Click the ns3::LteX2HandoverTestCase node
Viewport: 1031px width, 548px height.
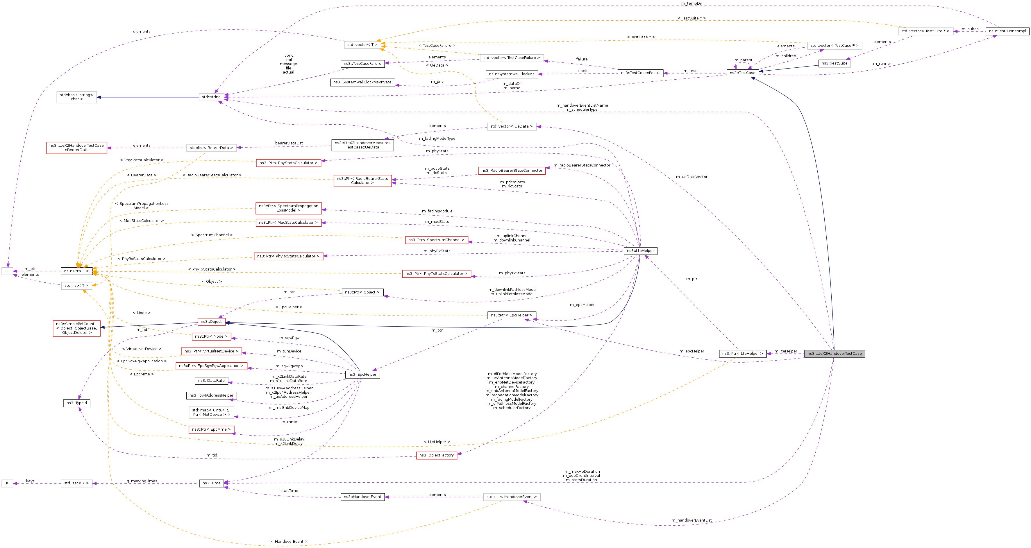(835, 354)
